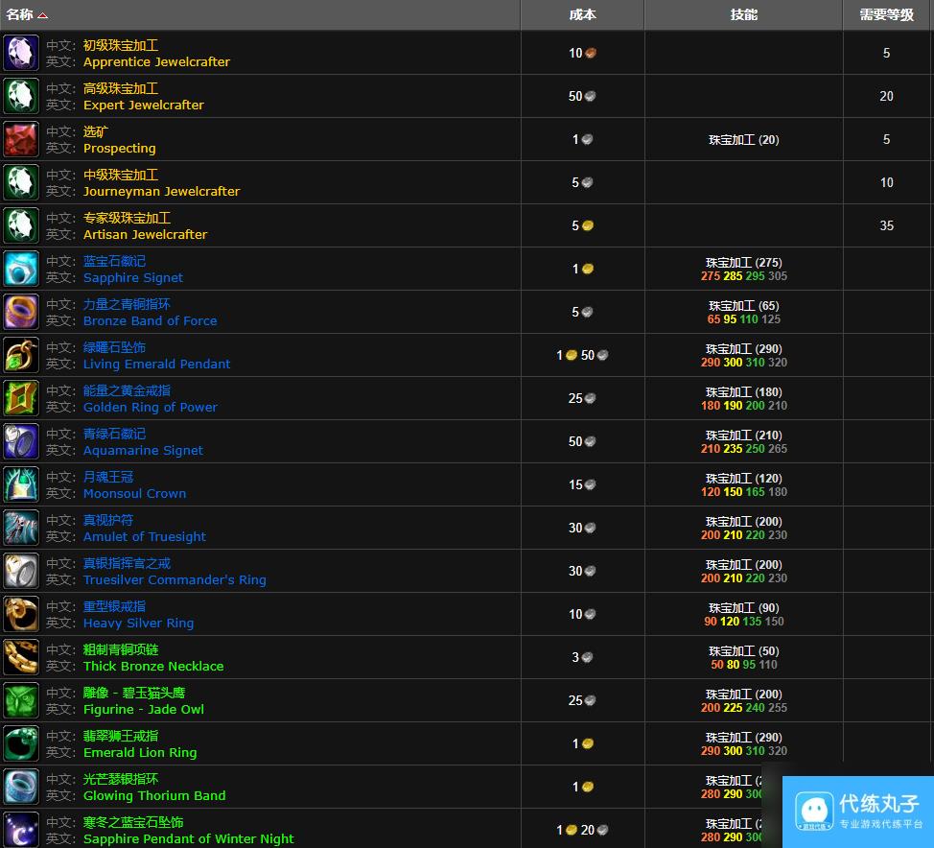The image size is (934, 848).
Task: Click the Chinese name 蓝宝石徽记
Action: click(114, 261)
